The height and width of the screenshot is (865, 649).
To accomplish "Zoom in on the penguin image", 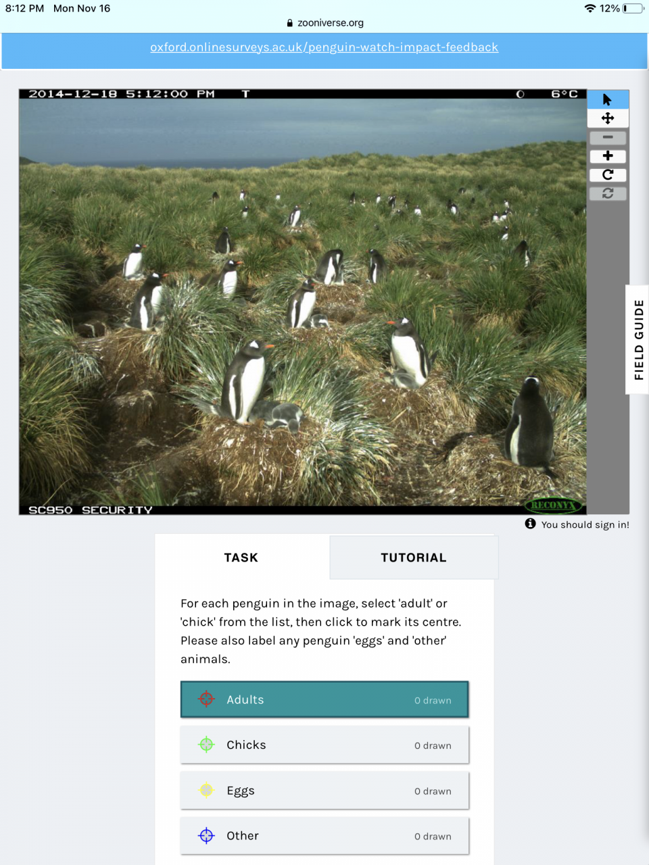I will click(x=608, y=156).
